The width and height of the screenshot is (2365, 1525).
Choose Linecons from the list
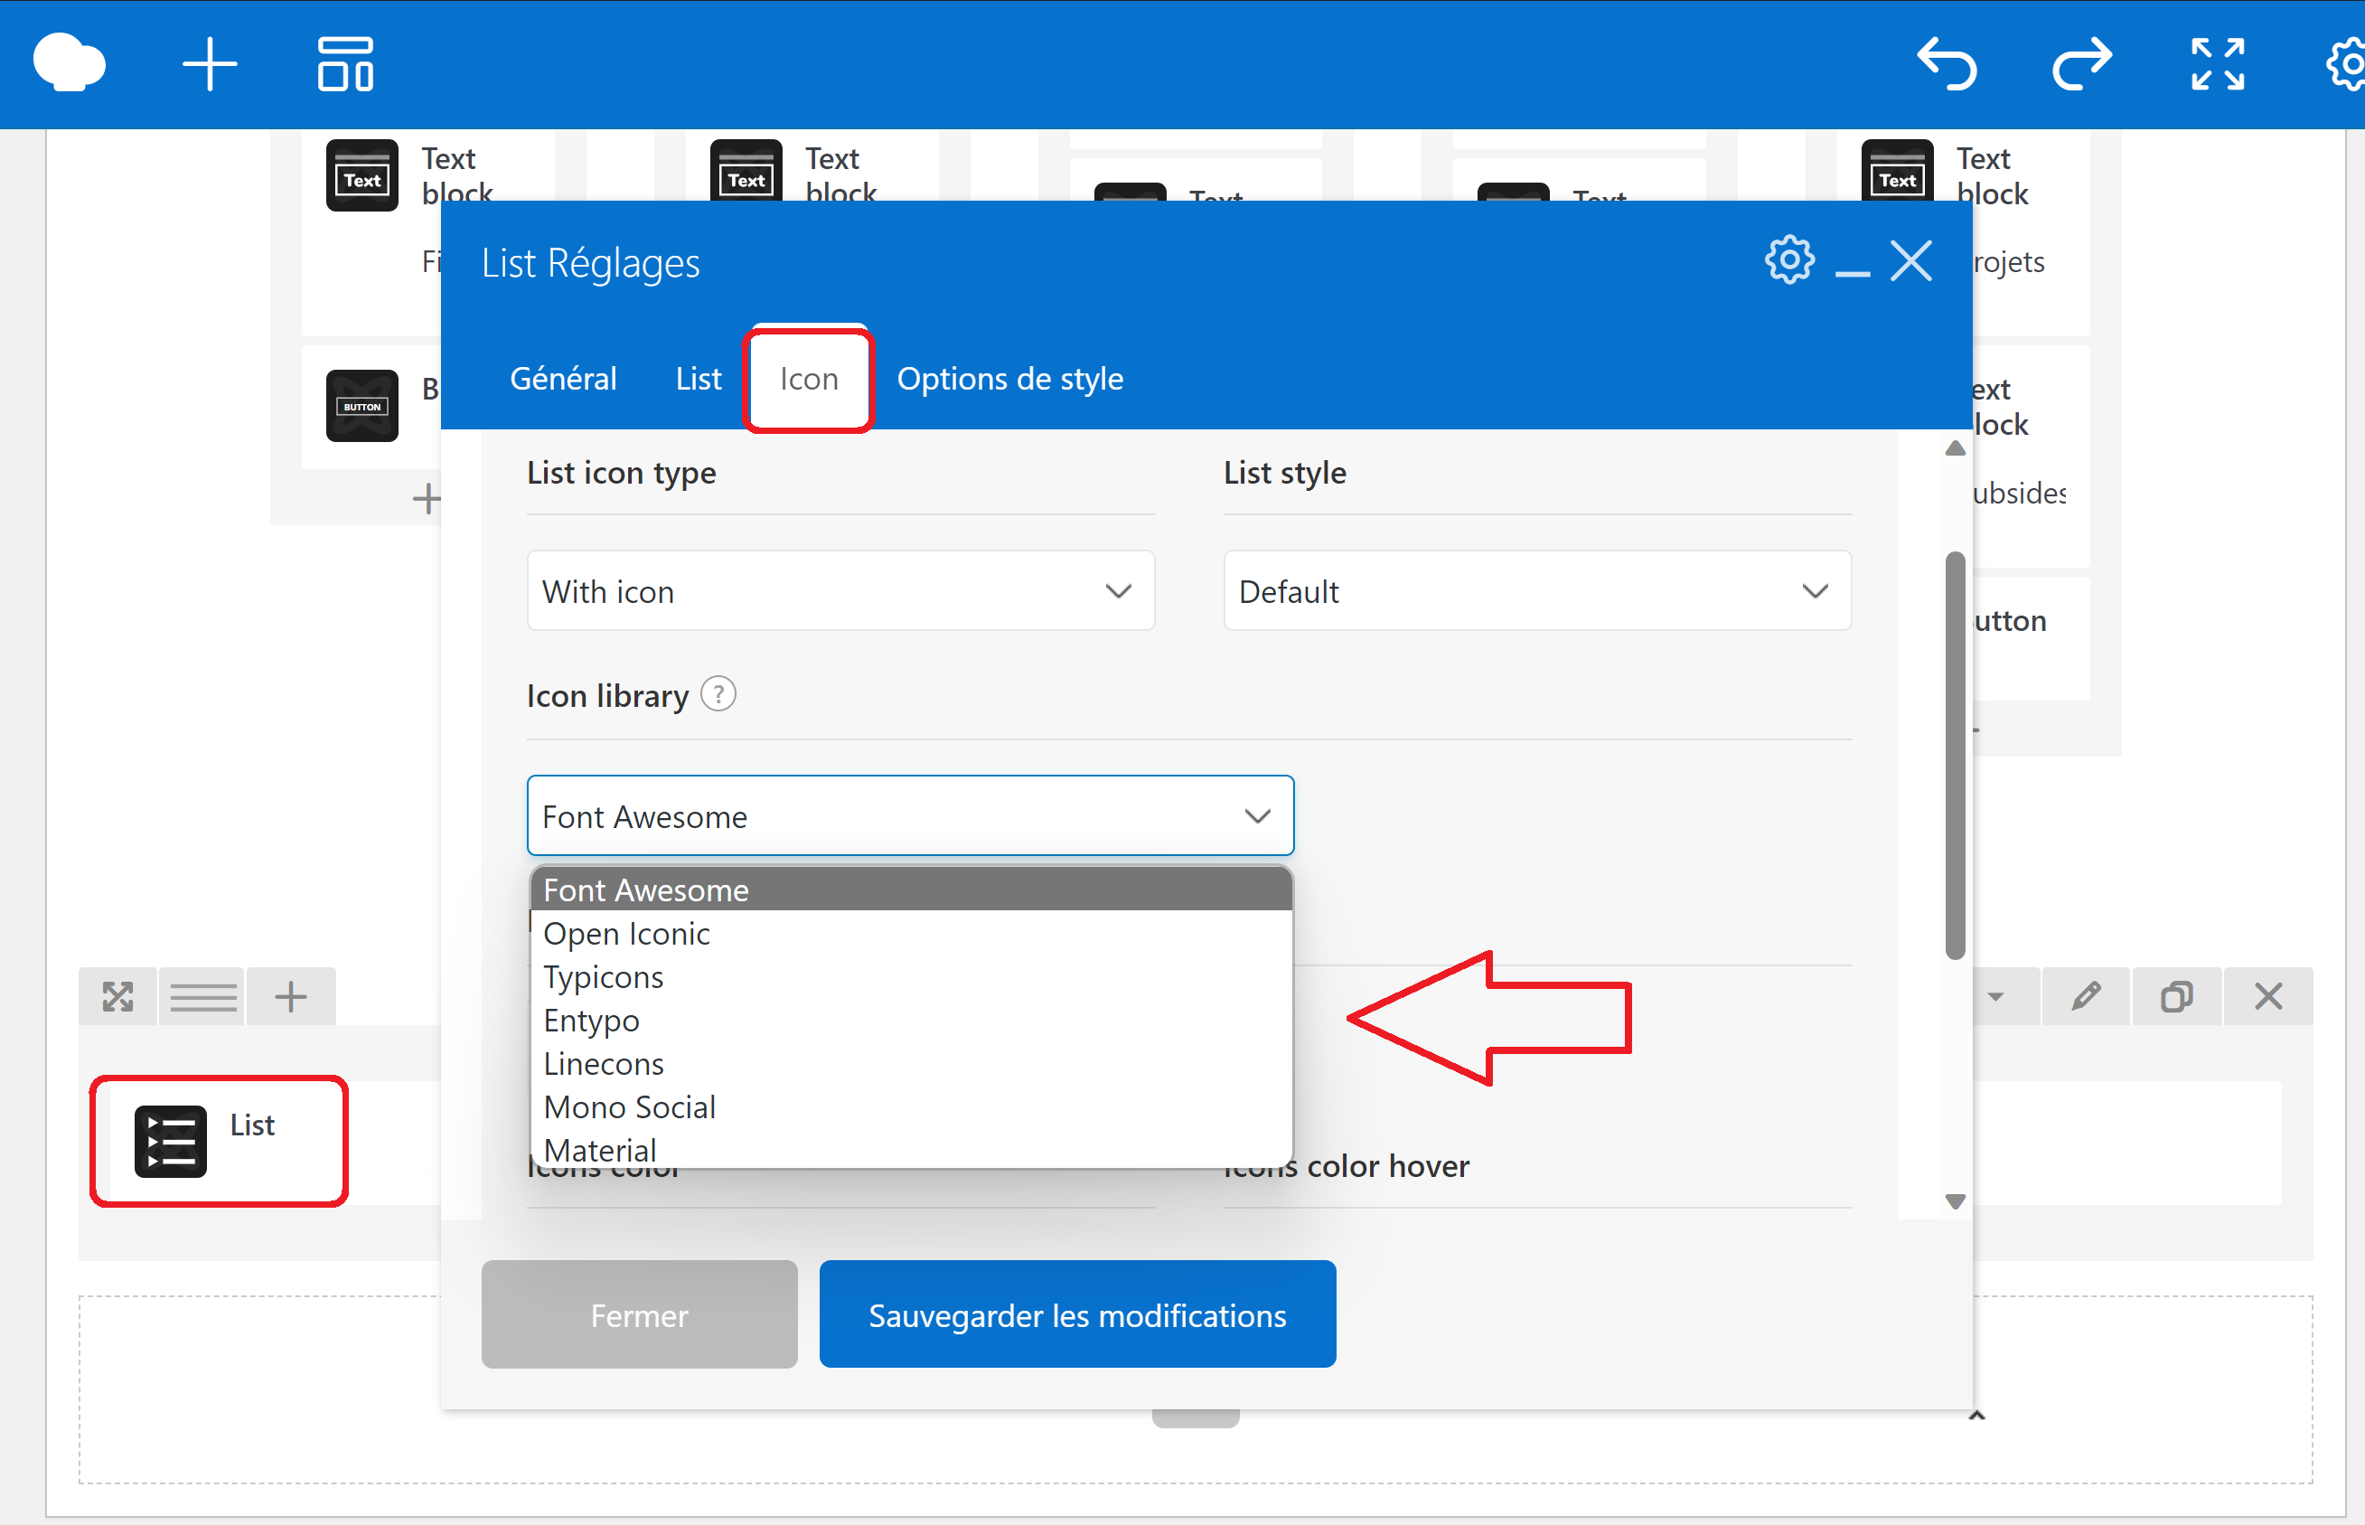pyautogui.click(x=911, y=1064)
